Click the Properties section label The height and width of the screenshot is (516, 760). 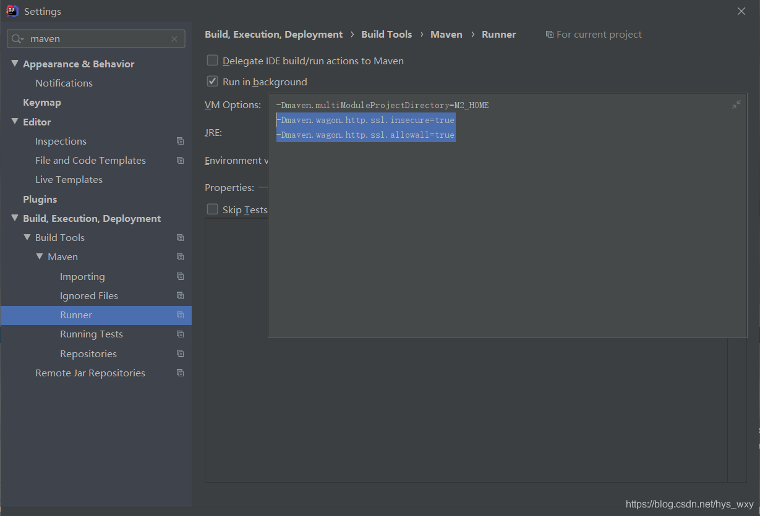tap(229, 188)
